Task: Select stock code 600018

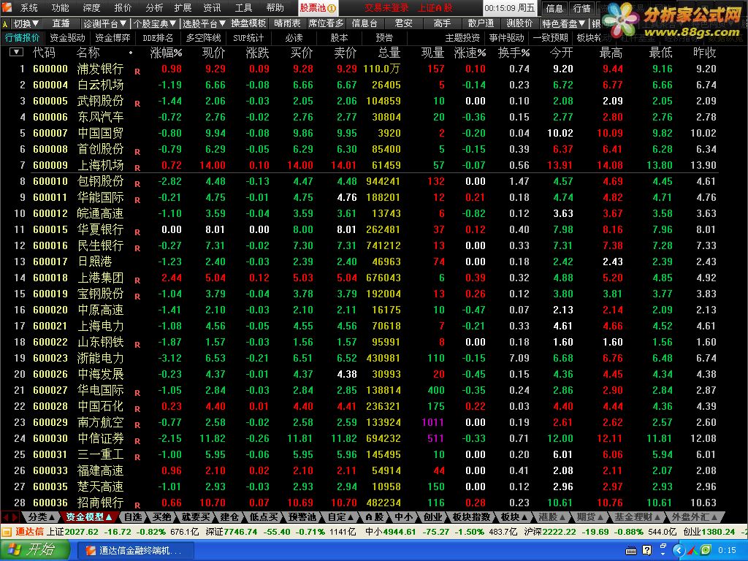Action: click(50, 278)
